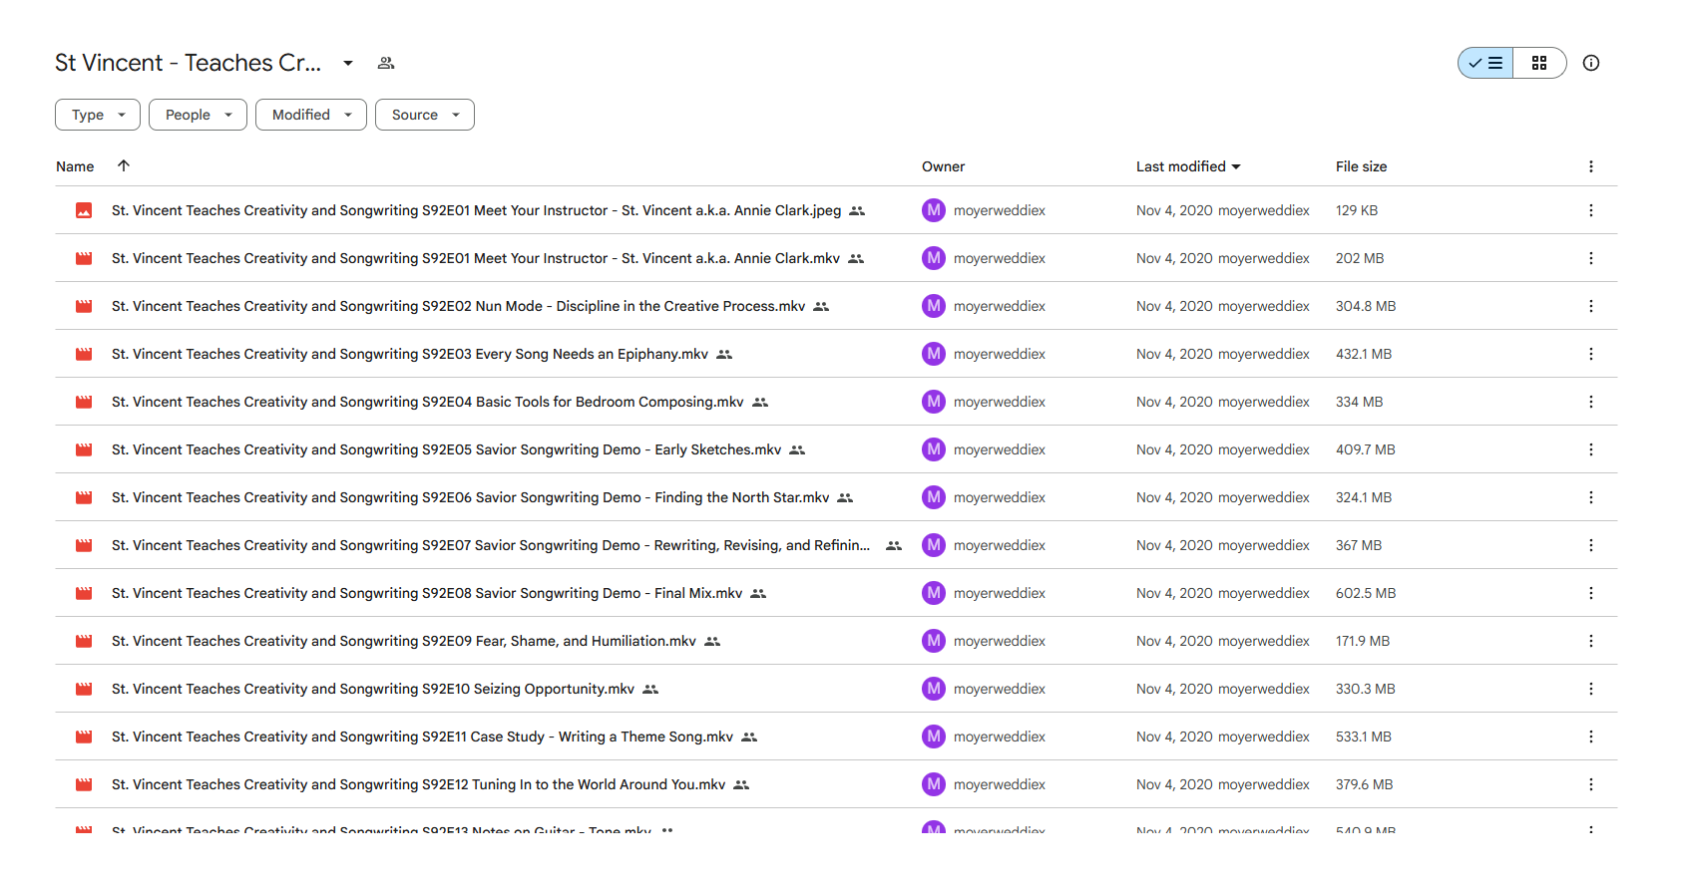Screen dimensions: 1684x885
Task: Open the folder name dropdown arrow
Action: pos(348,63)
